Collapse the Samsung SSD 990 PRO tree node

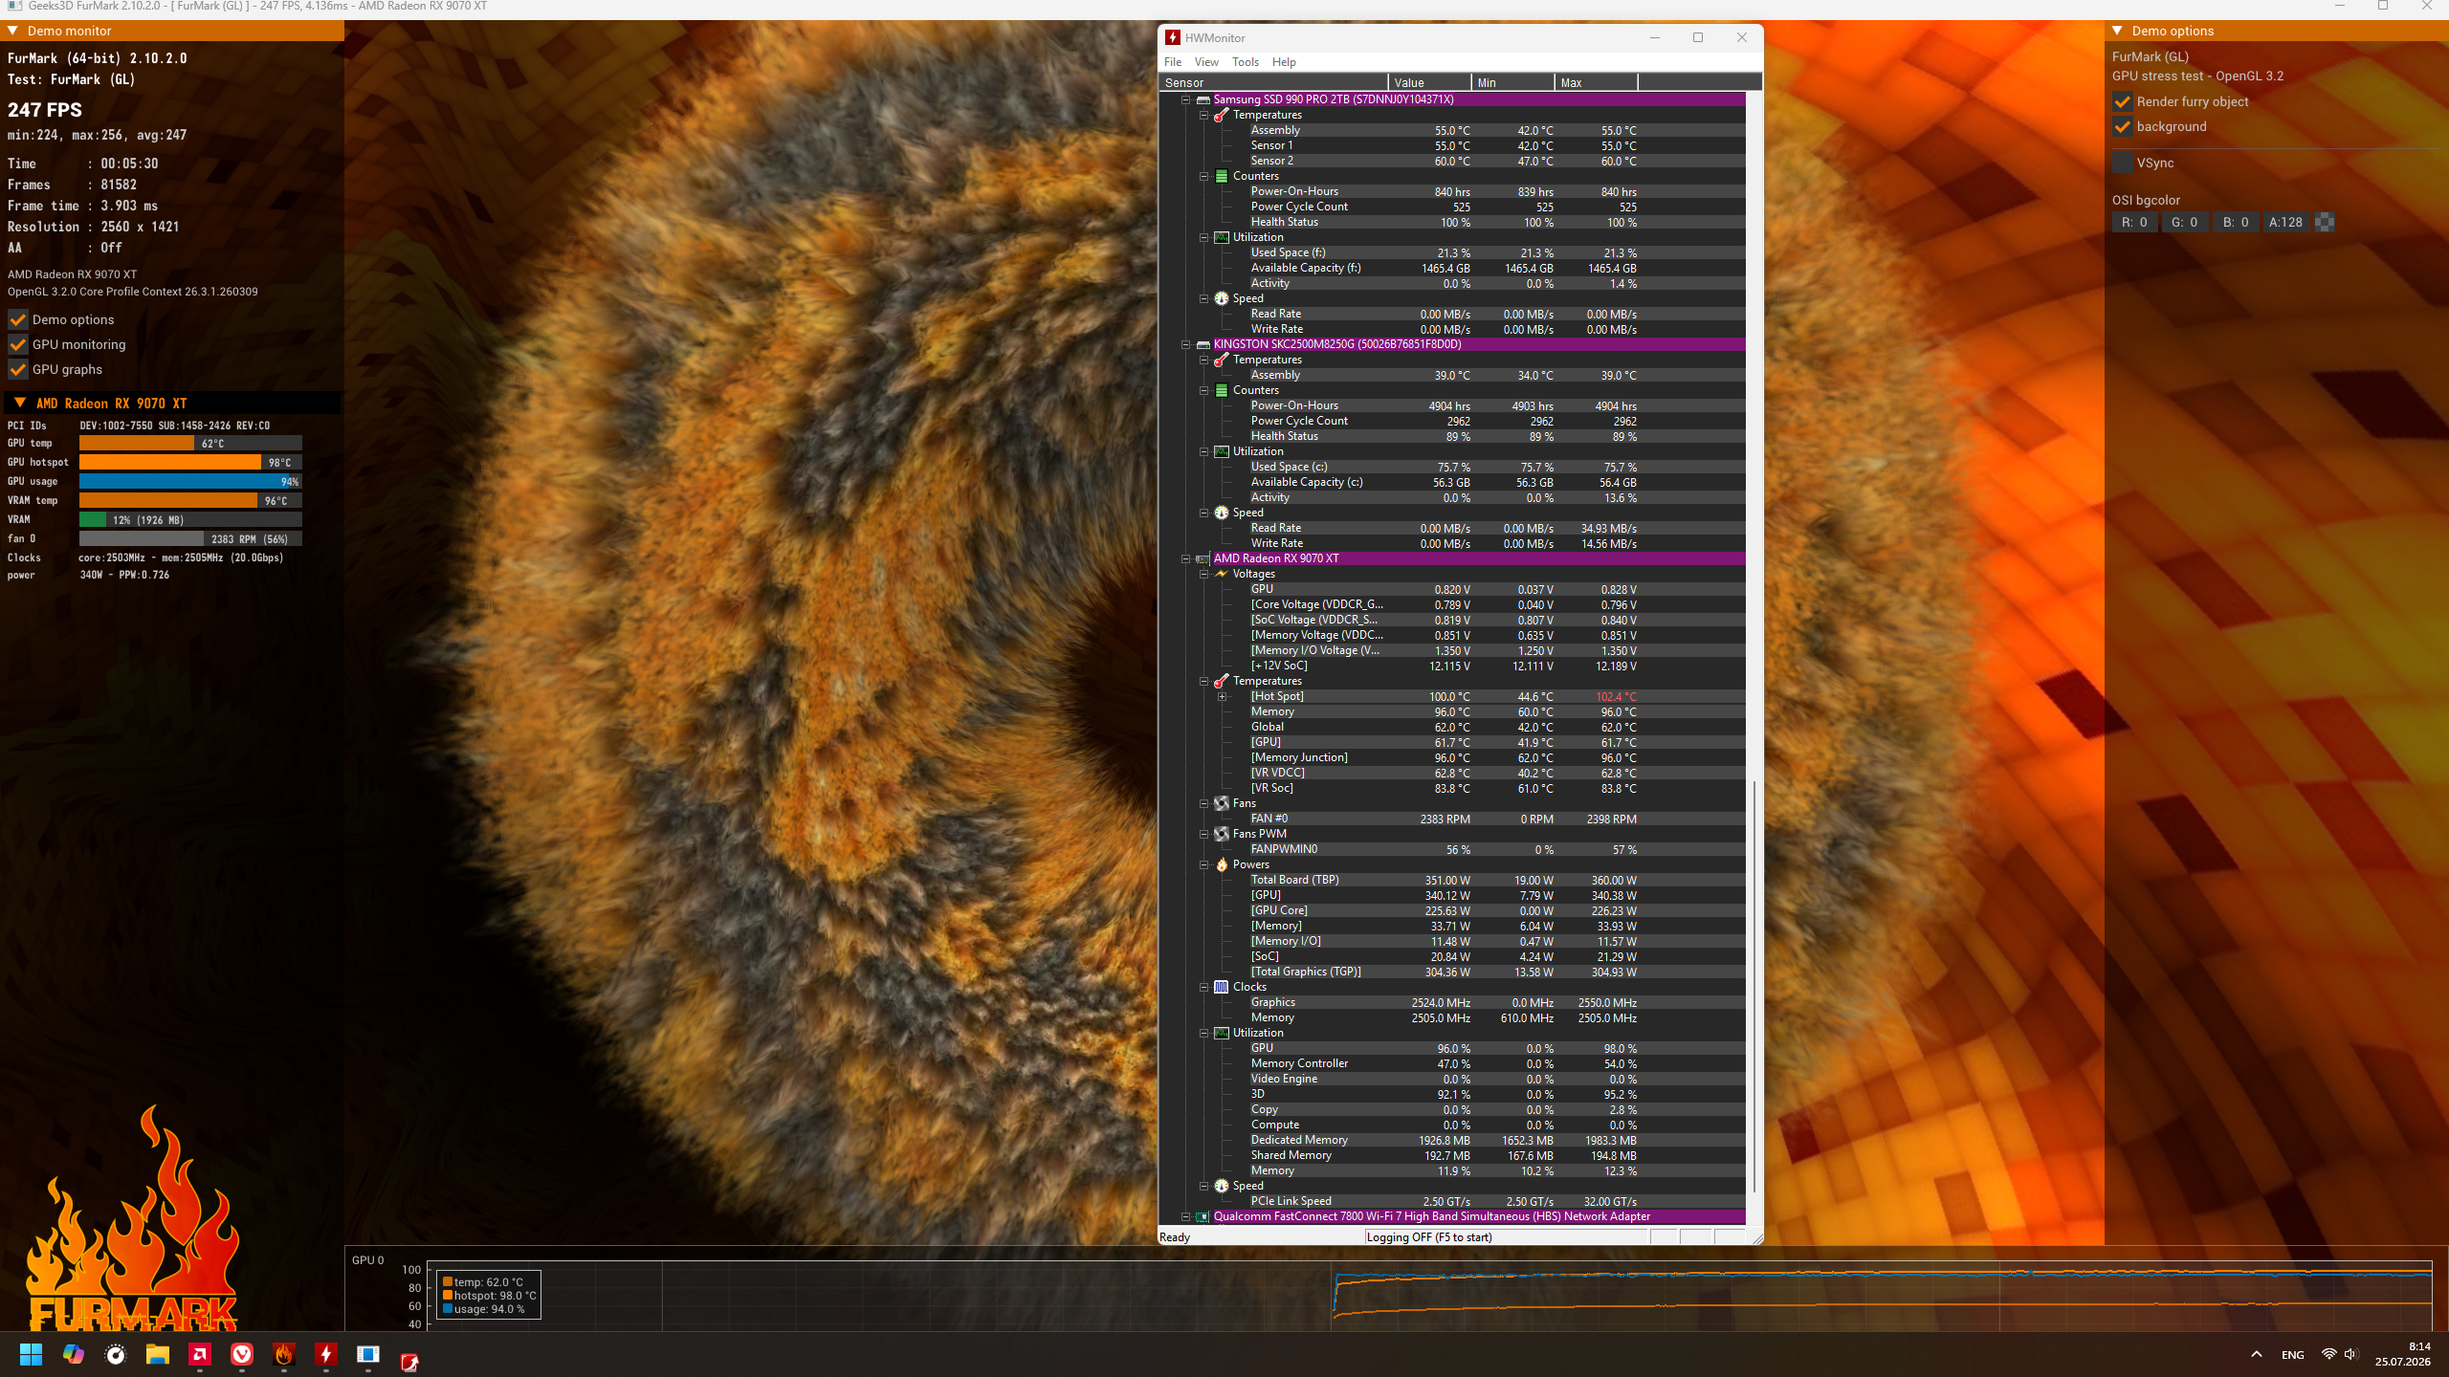(1185, 99)
